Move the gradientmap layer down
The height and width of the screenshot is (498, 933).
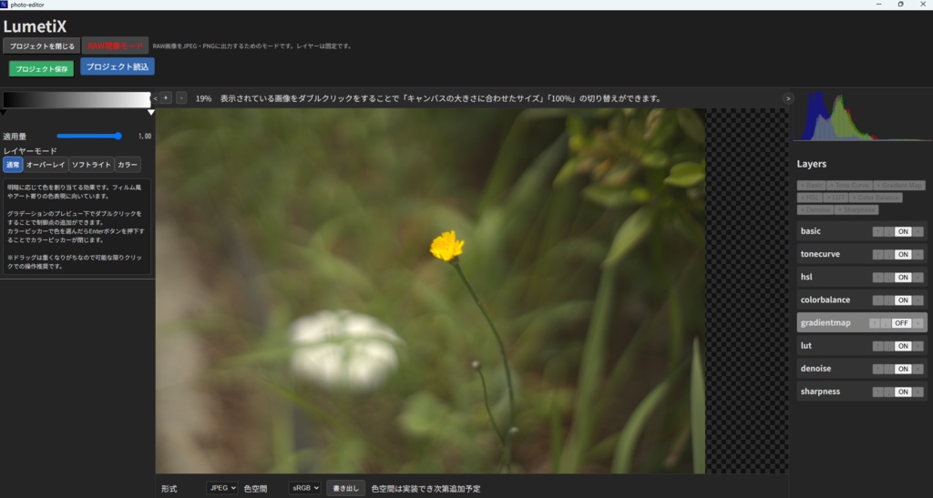tap(886, 323)
